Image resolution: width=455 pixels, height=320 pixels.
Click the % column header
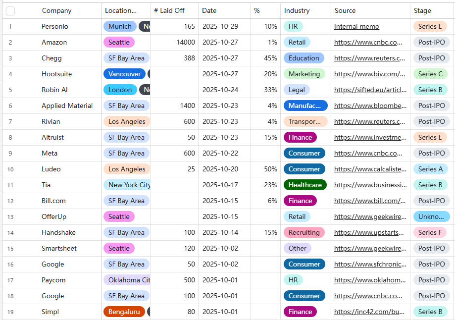pyautogui.click(x=257, y=11)
